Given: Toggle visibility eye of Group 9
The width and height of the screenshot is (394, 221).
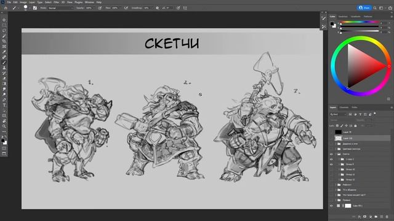Looking at the screenshot, I should 331,165.
